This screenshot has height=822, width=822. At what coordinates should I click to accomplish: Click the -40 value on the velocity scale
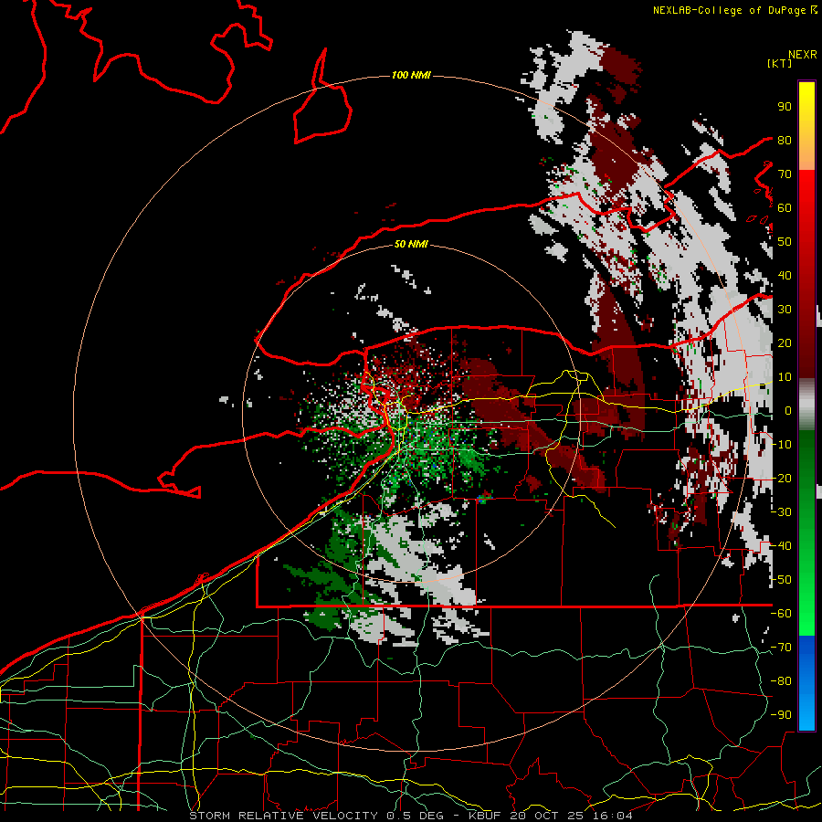pyautogui.click(x=781, y=545)
